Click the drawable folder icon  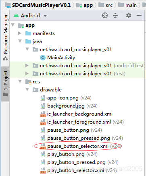pyautogui.click(x=35, y=90)
